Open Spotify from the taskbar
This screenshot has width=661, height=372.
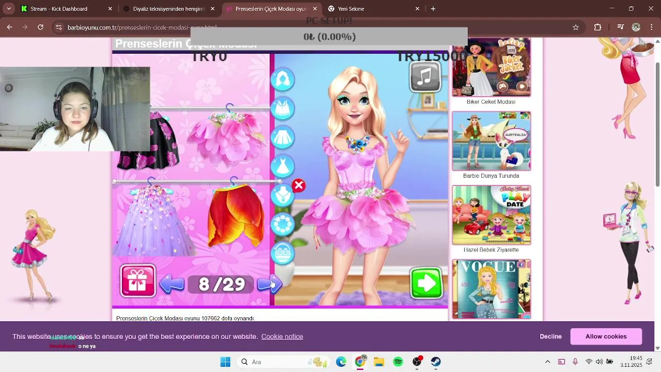click(x=398, y=362)
